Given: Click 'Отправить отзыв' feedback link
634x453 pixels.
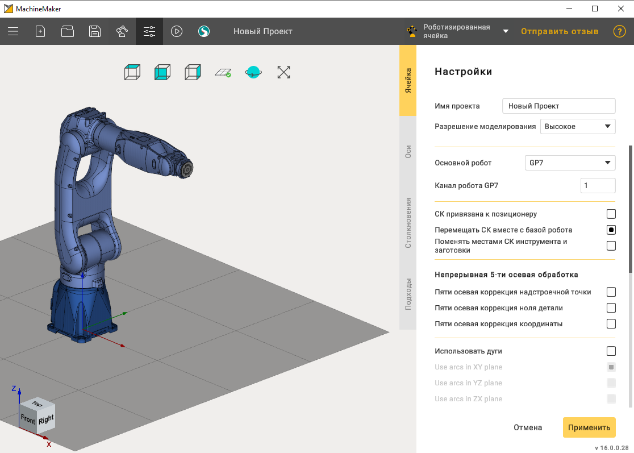Looking at the screenshot, I should (x=560, y=32).
